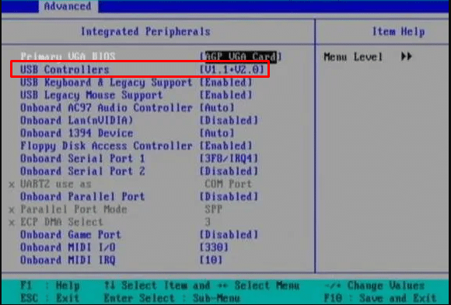The width and height of the screenshot is (451, 305).
Task: Select Onboard Serial Port 2
Action: pos(82,171)
